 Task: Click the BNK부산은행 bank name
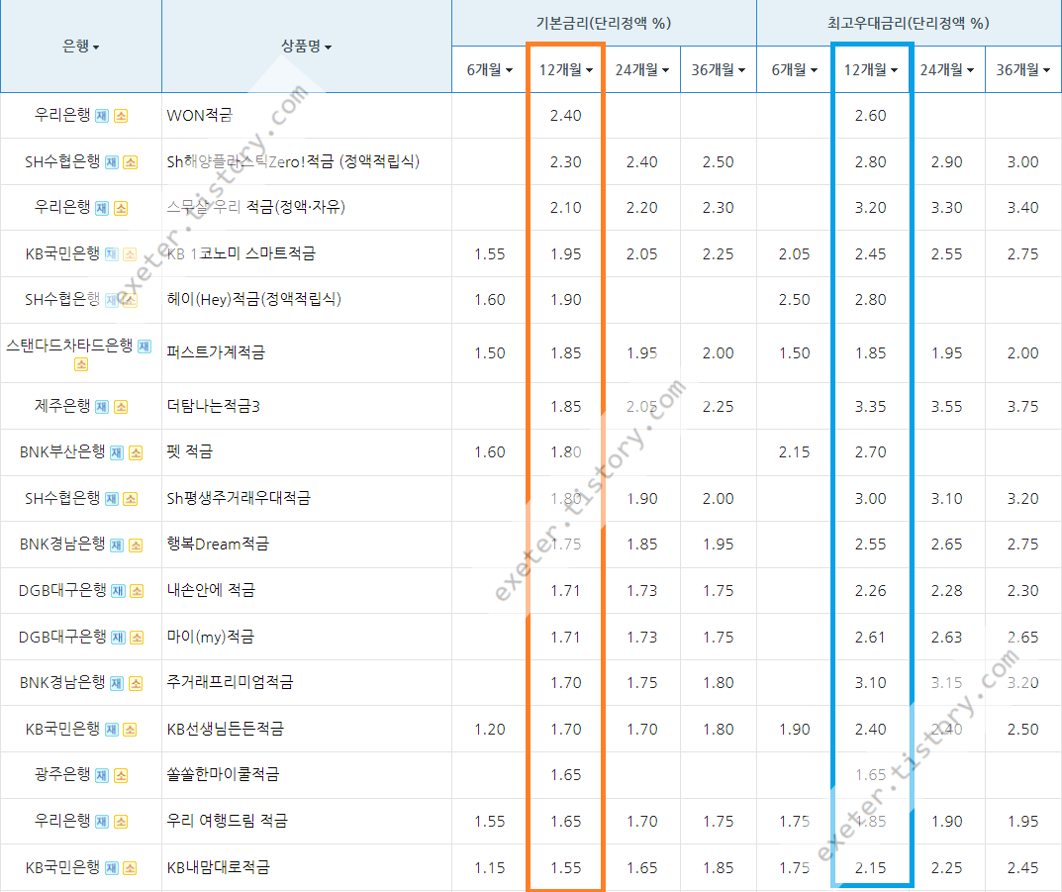[62, 451]
